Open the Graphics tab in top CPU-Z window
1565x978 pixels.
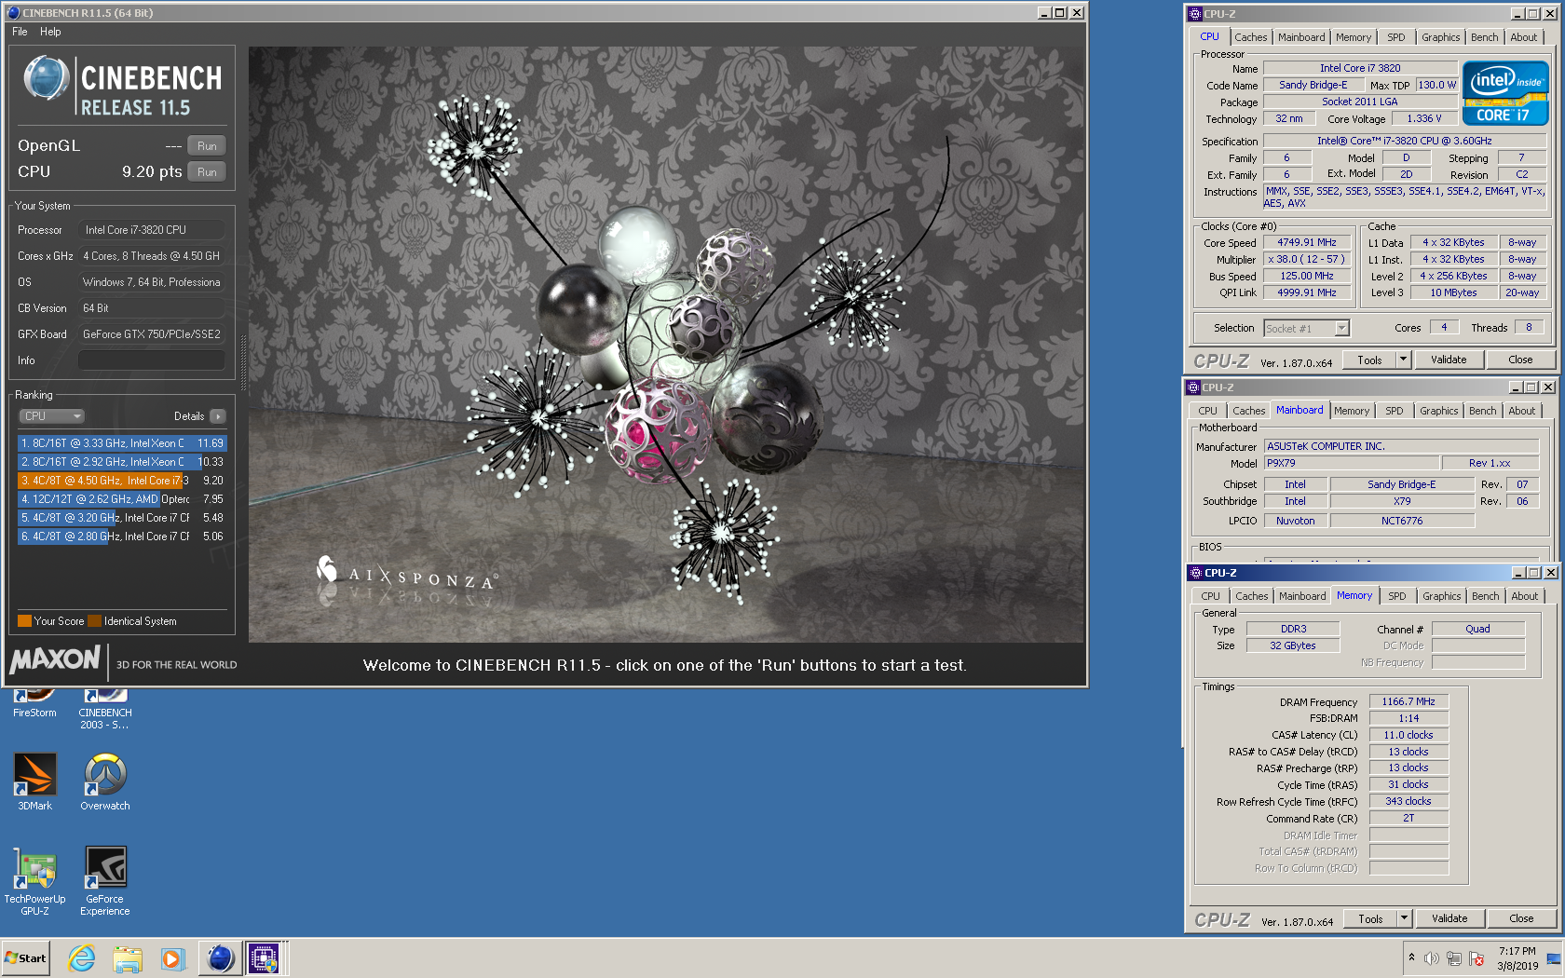click(x=1440, y=37)
